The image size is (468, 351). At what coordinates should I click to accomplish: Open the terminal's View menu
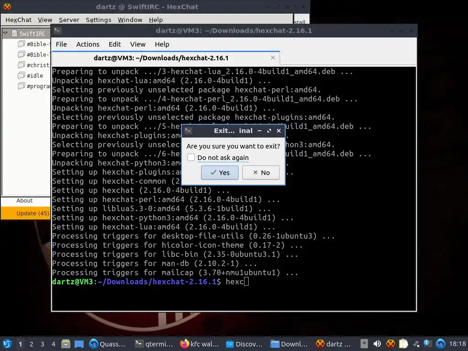pos(138,44)
